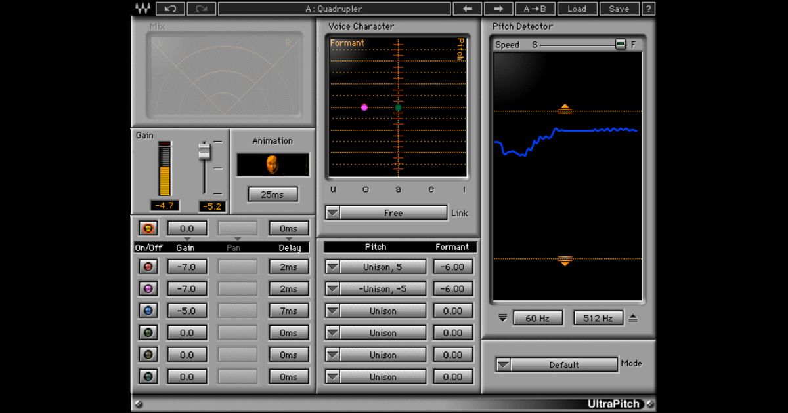788x413 pixels.
Task: Click the 60 Hz low frequency field
Action: point(538,317)
